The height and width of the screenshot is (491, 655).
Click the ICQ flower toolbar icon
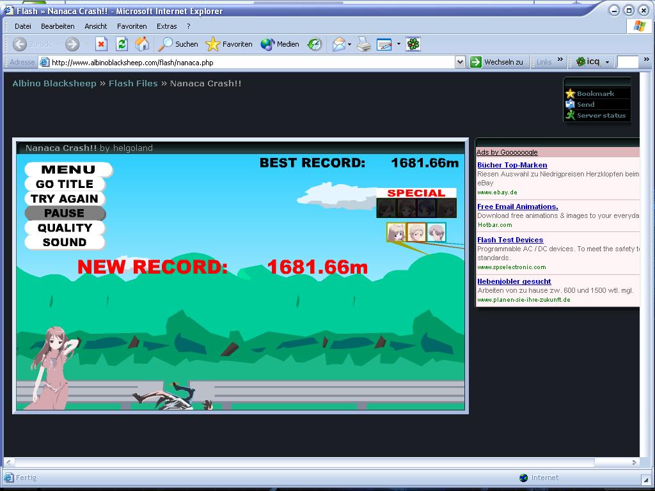tap(413, 44)
